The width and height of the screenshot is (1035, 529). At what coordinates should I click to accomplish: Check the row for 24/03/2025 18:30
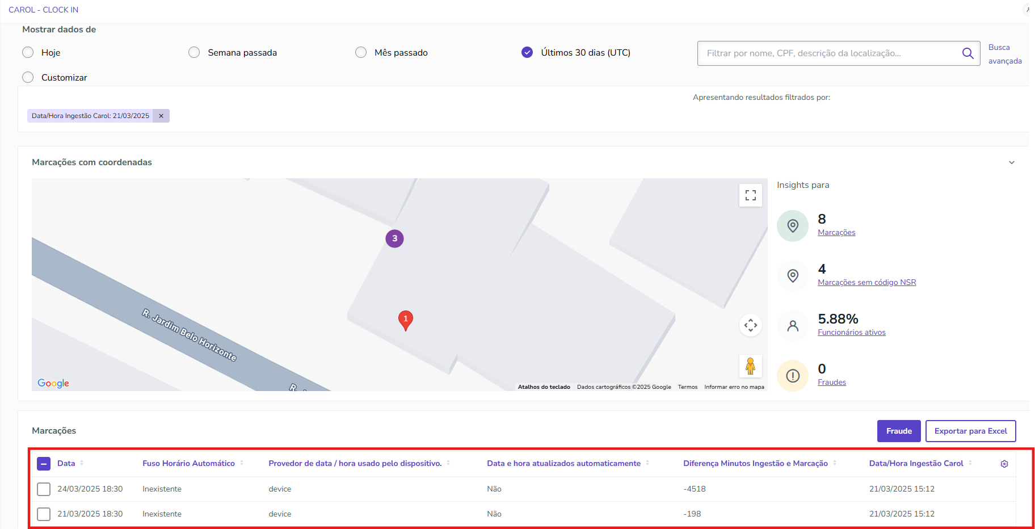coord(43,489)
